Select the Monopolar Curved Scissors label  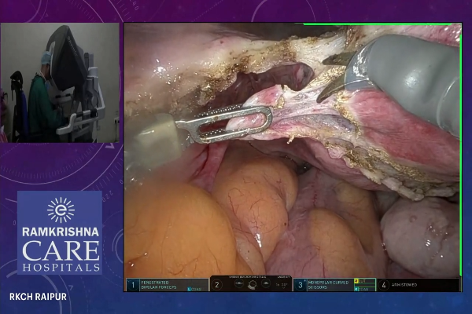(329, 285)
